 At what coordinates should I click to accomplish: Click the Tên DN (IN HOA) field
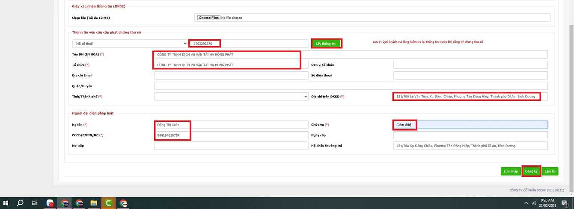(351, 54)
